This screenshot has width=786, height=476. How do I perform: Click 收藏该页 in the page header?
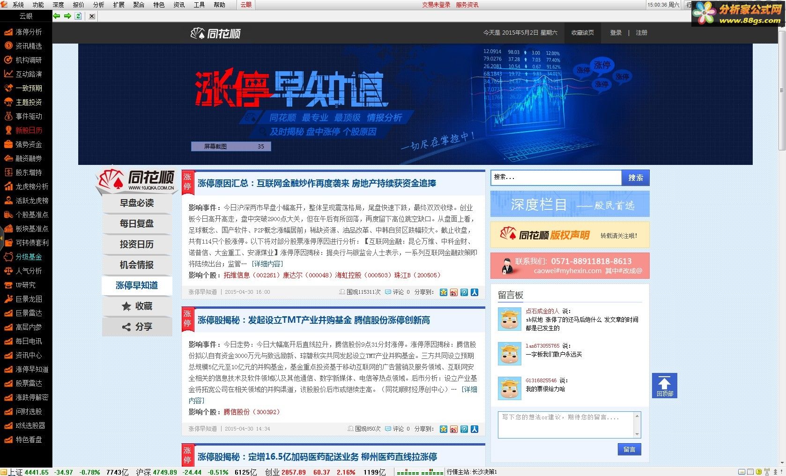point(582,33)
